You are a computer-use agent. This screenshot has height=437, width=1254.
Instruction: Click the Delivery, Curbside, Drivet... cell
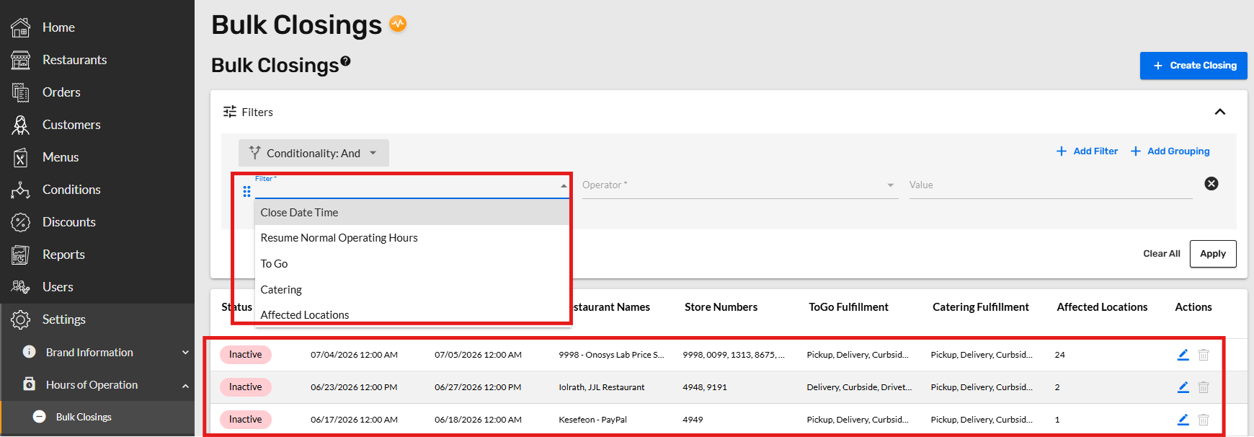[x=859, y=387]
